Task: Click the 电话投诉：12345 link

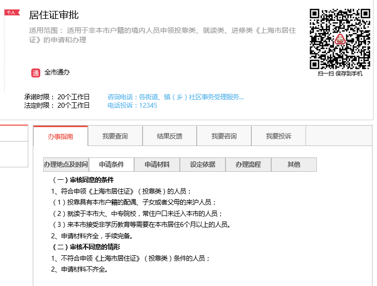Action: [x=132, y=105]
